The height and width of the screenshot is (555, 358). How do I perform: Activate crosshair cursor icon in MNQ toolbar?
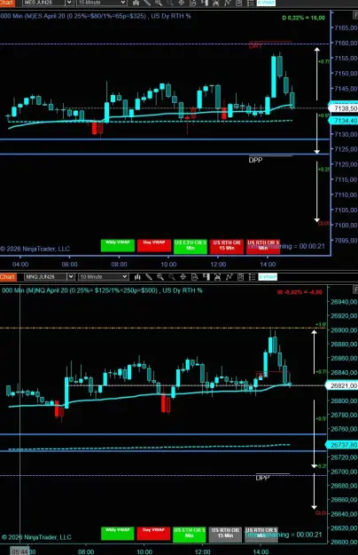tap(183, 277)
